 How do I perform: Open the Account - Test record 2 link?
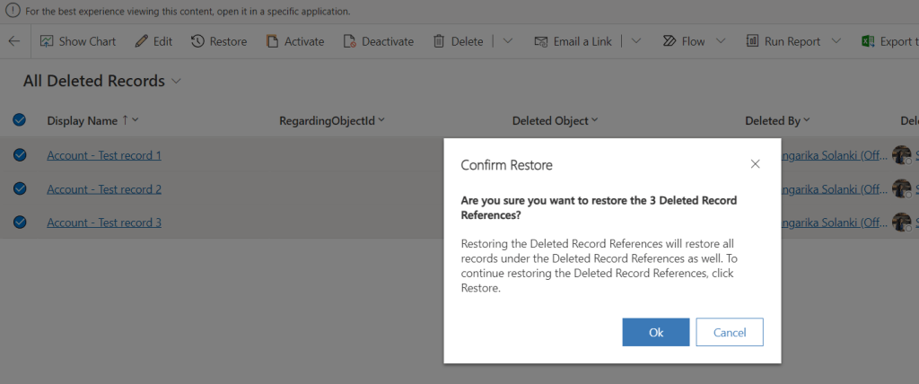(104, 189)
